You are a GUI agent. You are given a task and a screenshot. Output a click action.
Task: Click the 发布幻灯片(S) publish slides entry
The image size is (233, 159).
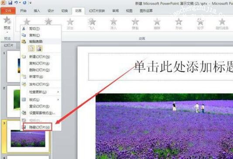41,84
